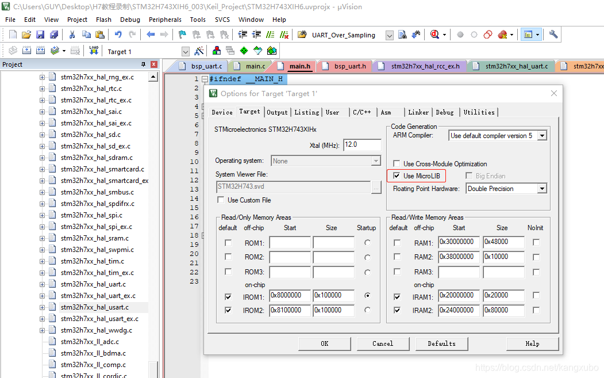Click the Defaults button

tap(441, 343)
